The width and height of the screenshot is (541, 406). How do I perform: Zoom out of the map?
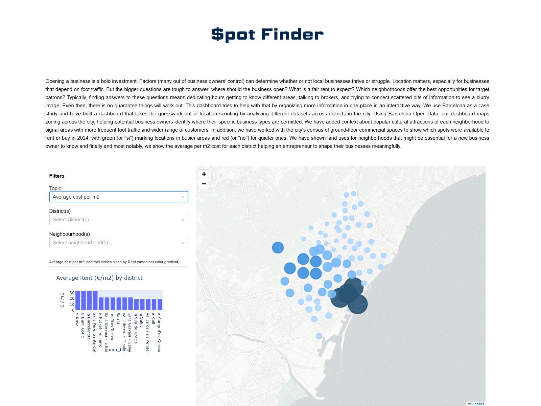point(204,184)
